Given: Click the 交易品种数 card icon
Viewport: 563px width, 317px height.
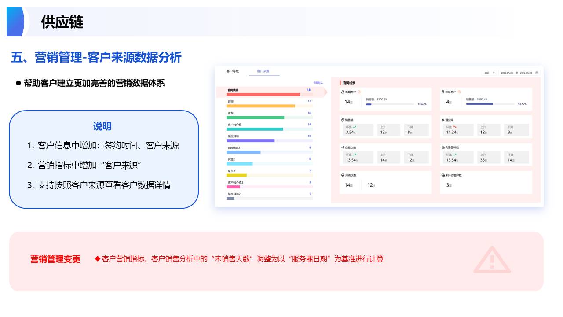Looking at the screenshot, I should pos(443,147).
